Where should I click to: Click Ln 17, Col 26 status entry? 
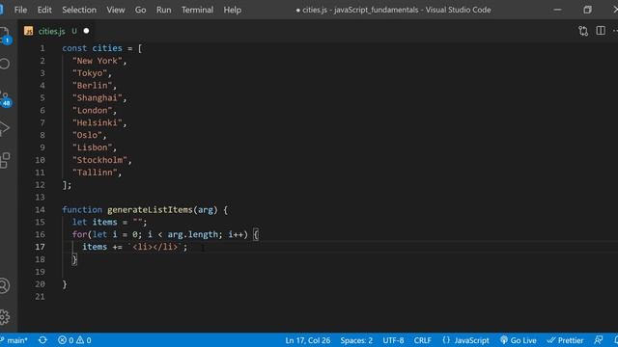point(307,340)
